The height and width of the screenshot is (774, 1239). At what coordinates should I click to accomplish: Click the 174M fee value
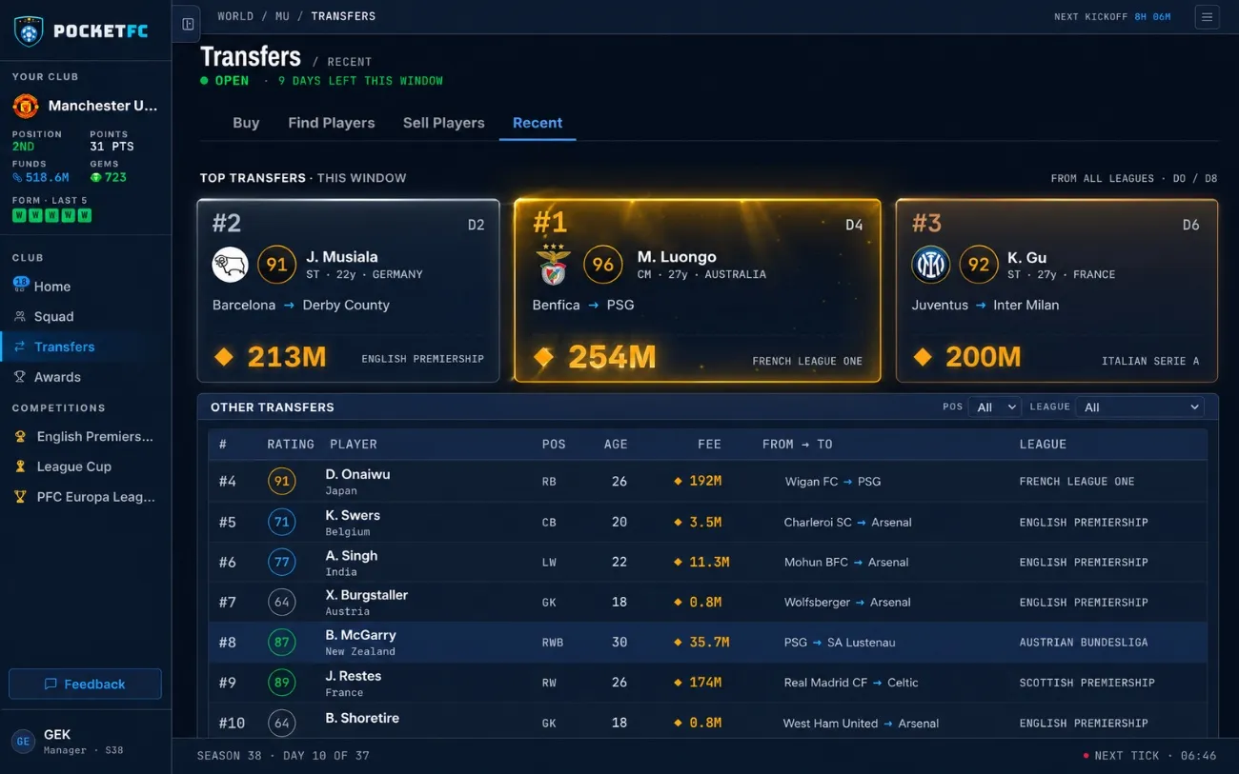point(705,683)
